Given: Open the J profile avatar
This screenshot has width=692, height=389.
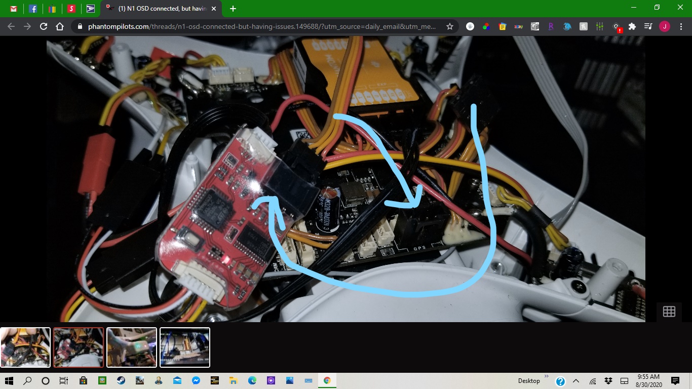Looking at the screenshot, I should coord(665,26).
